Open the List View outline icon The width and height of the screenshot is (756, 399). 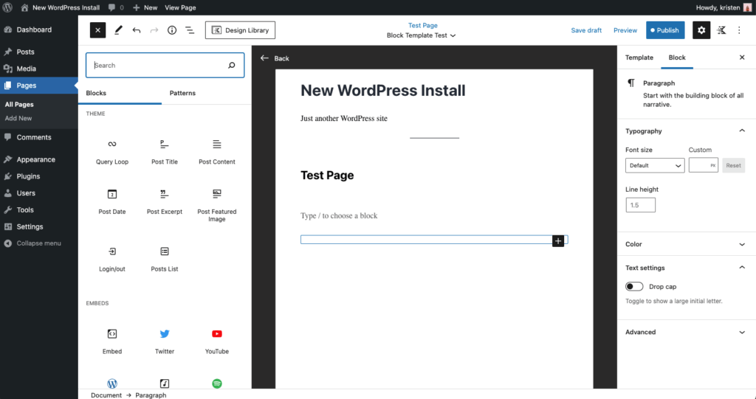click(x=190, y=30)
